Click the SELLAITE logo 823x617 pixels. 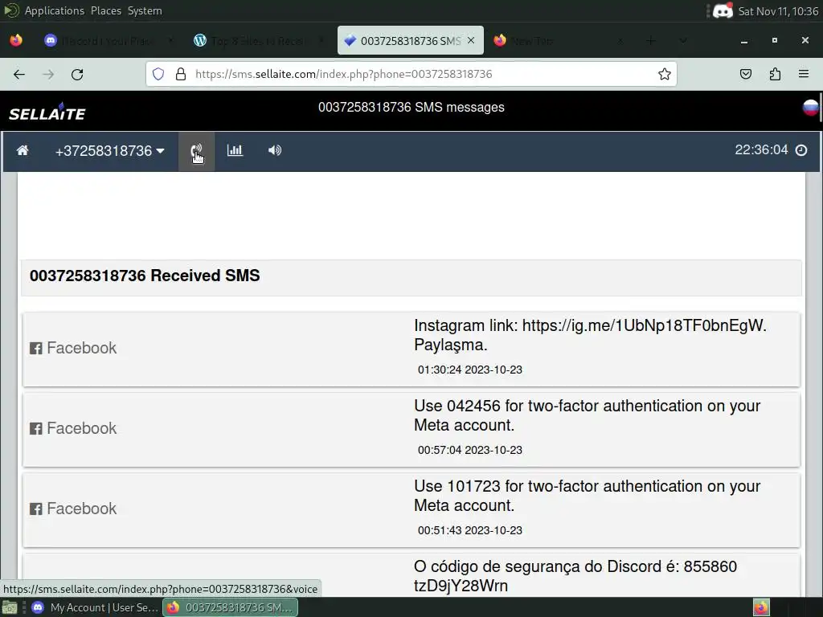pyautogui.click(x=47, y=112)
